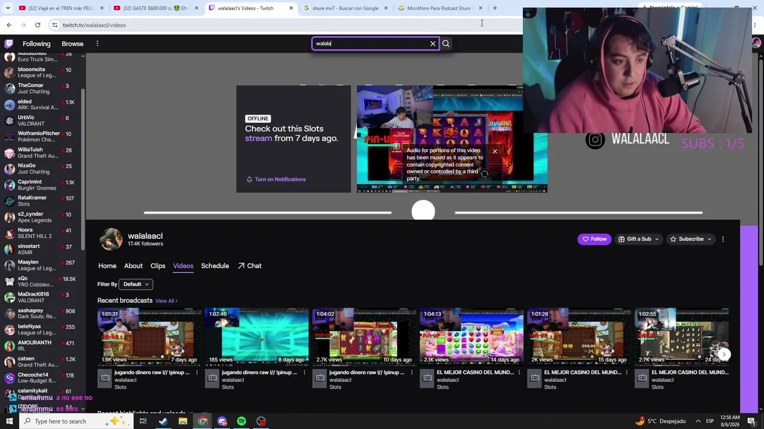Screen dimensions: 764x429
Task: Follow the walalaacl channel
Action: pos(594,239)
